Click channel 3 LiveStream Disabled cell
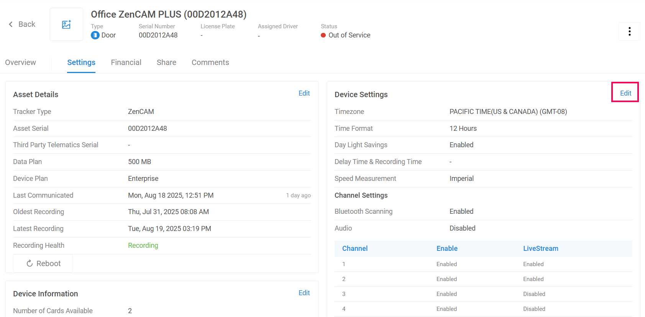This screenshot has width=645, height=317. 534,294
